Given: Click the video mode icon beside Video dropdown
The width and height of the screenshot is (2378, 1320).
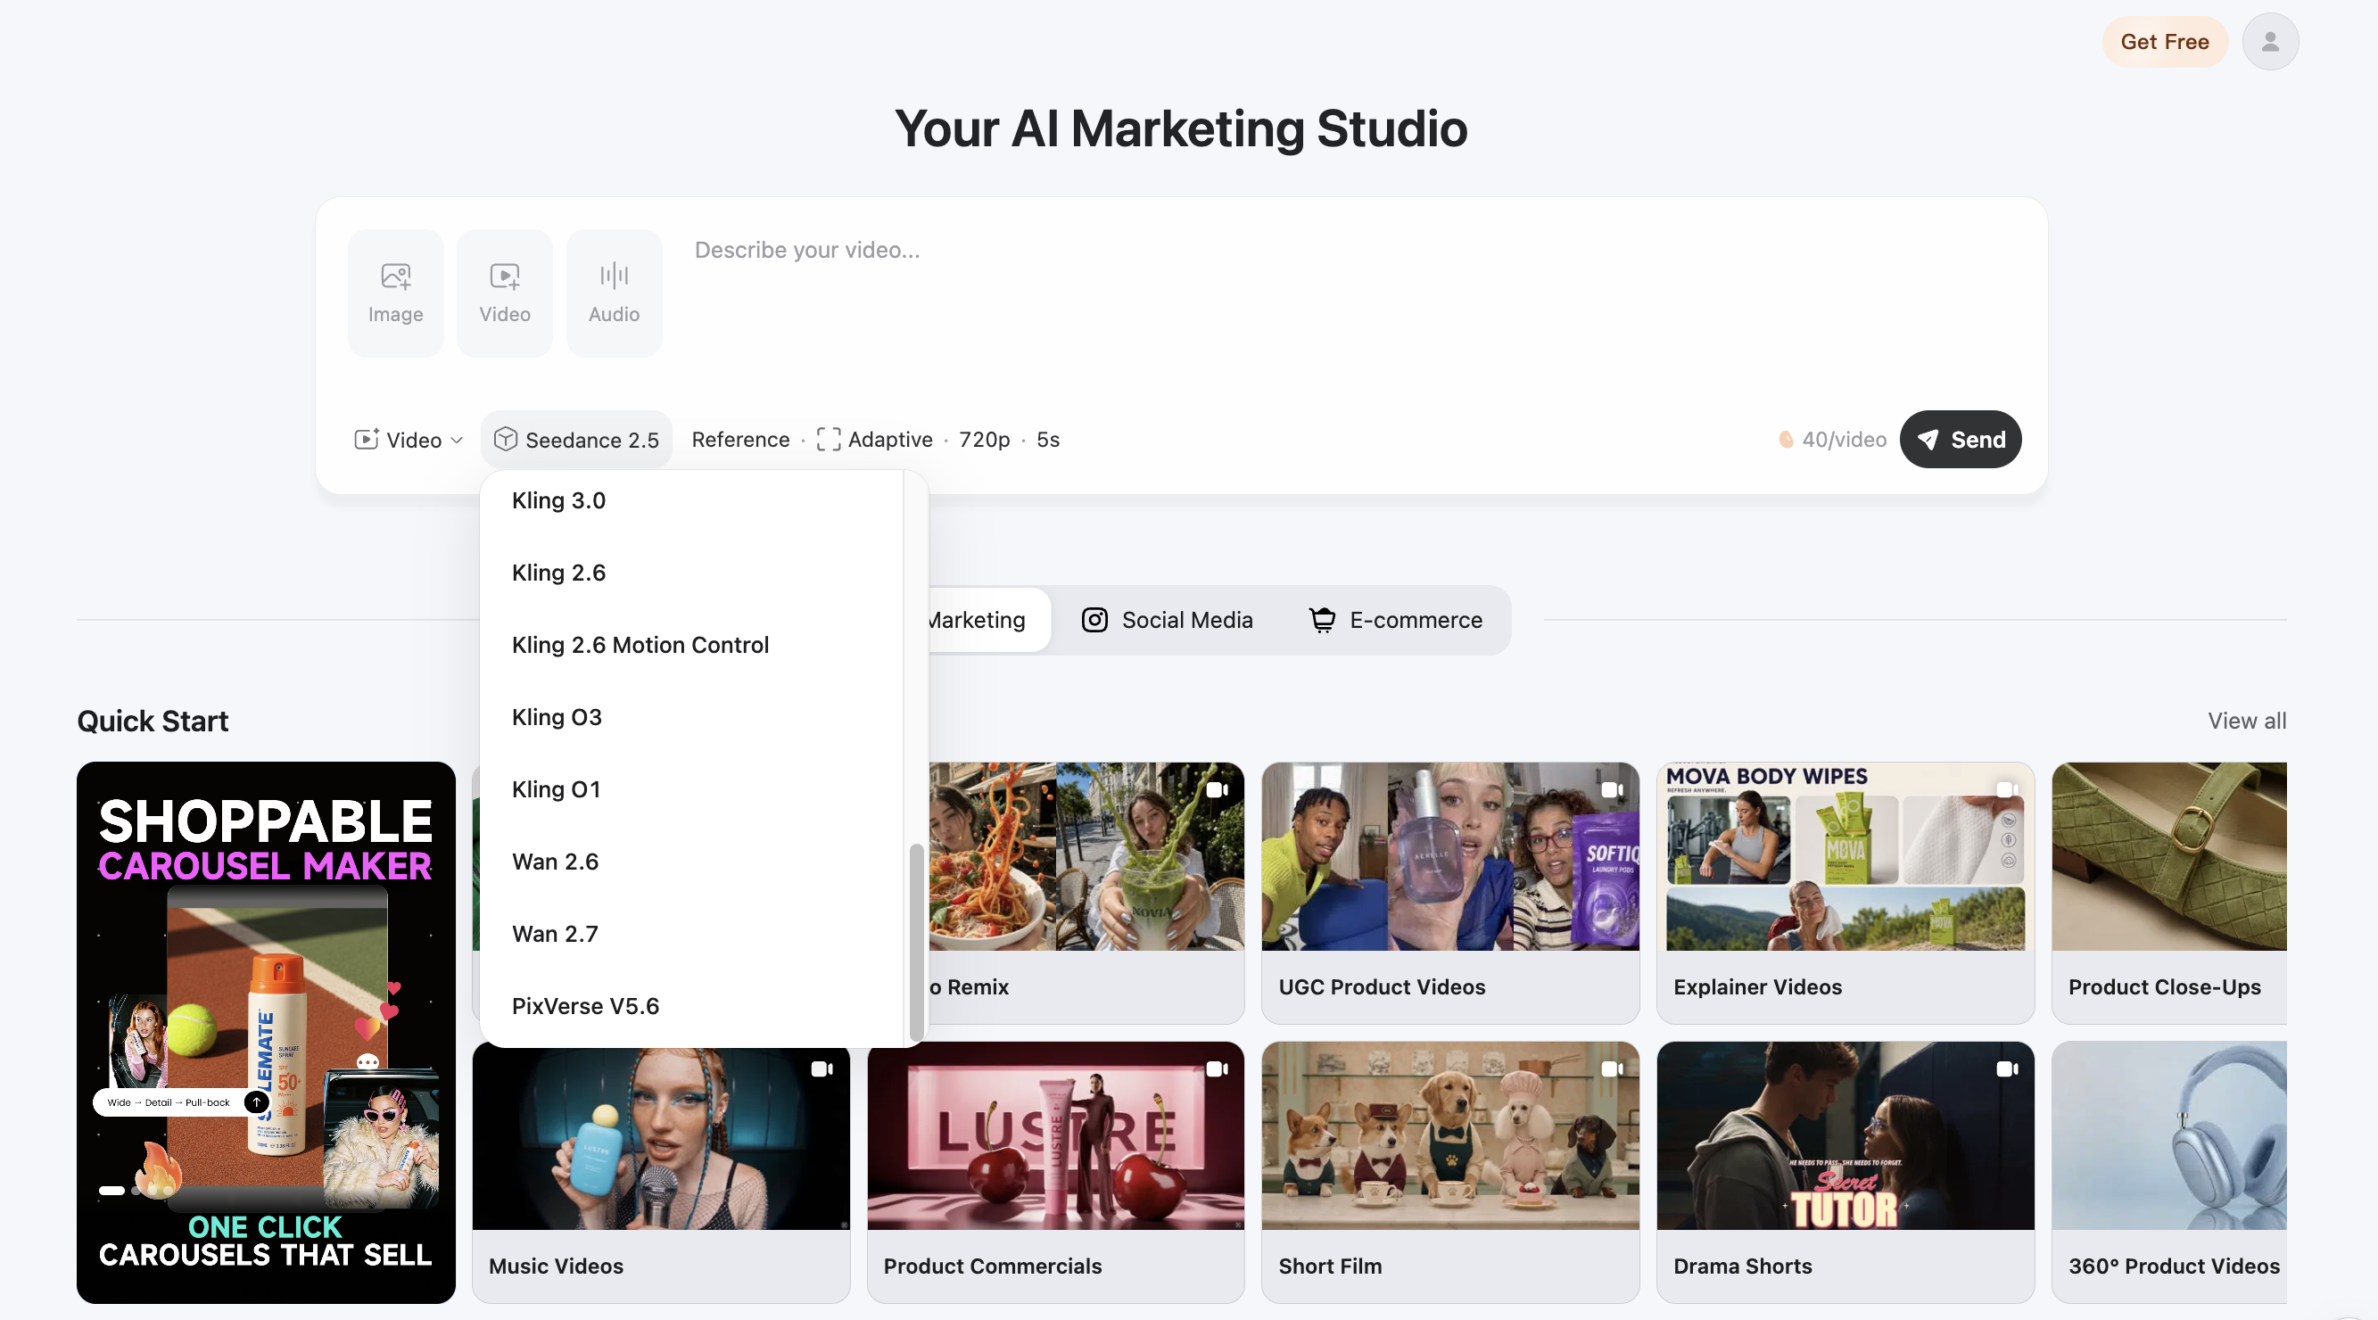Looking at the screenshot, I should [x=367, y=440].
